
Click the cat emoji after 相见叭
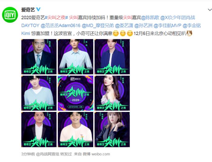189,33
